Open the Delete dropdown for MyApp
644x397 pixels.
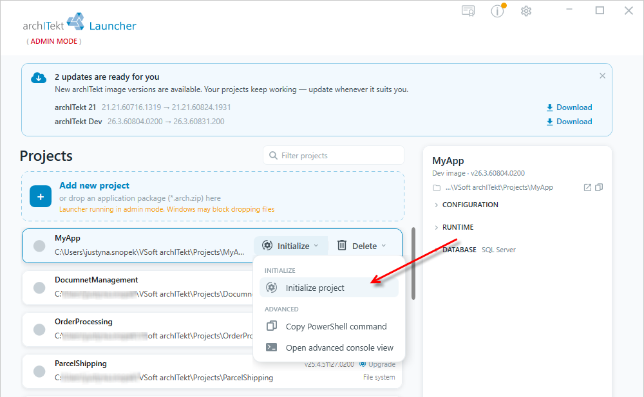[362, 246]
